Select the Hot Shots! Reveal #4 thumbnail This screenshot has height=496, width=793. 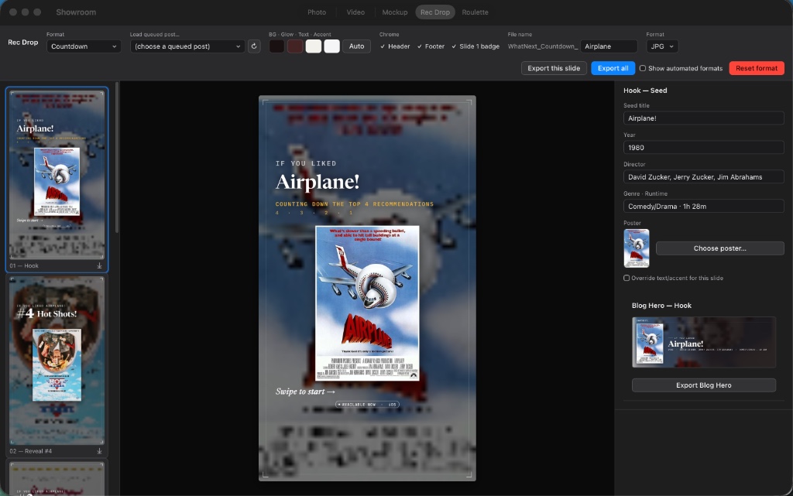tap(57, 360)
